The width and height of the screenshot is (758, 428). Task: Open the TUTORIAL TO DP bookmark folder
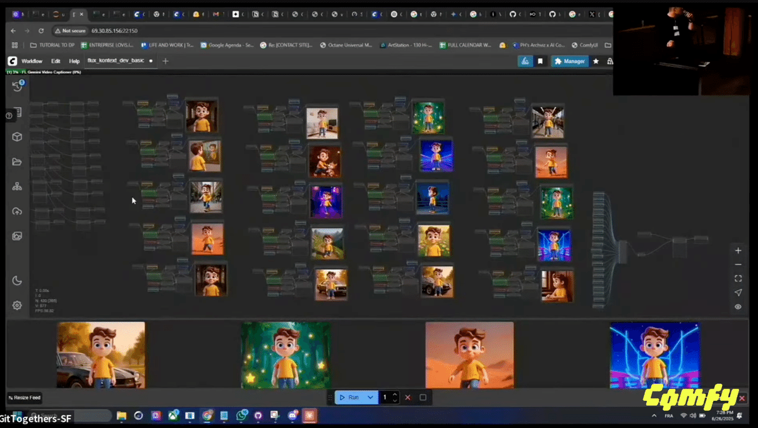53,45
